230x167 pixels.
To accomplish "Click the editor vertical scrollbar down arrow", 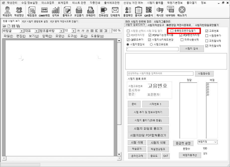I will coord(119,154).
